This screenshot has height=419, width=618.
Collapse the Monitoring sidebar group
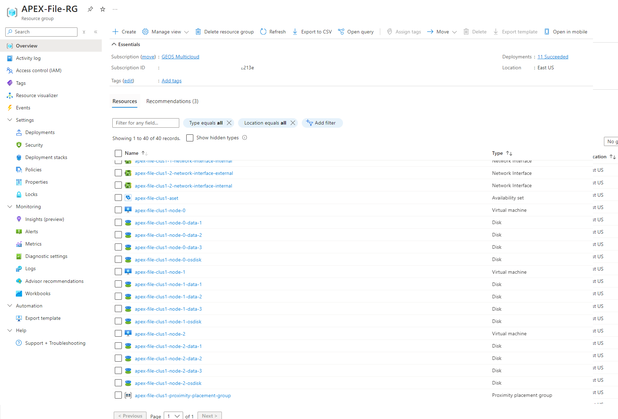(x=10, y=207)
